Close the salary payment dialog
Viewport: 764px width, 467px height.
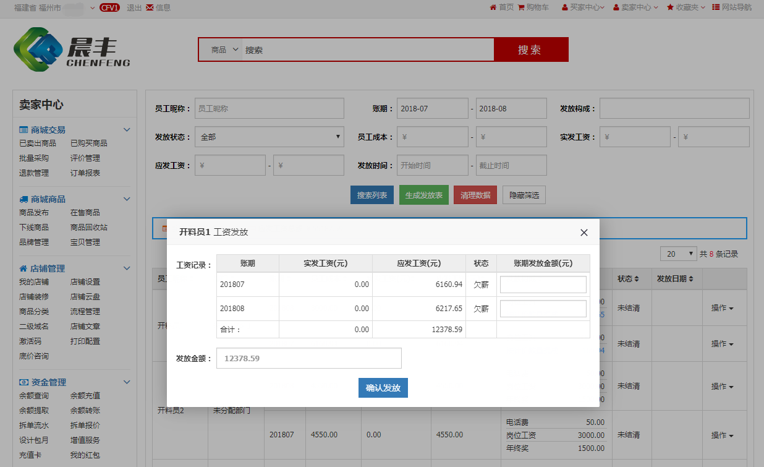coord(584,233)
